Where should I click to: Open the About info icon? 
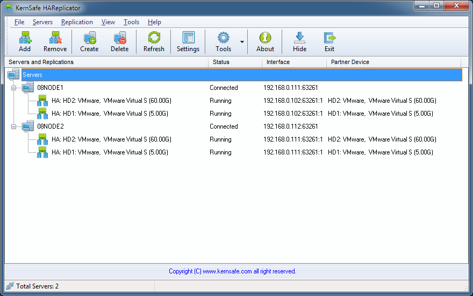265,38
